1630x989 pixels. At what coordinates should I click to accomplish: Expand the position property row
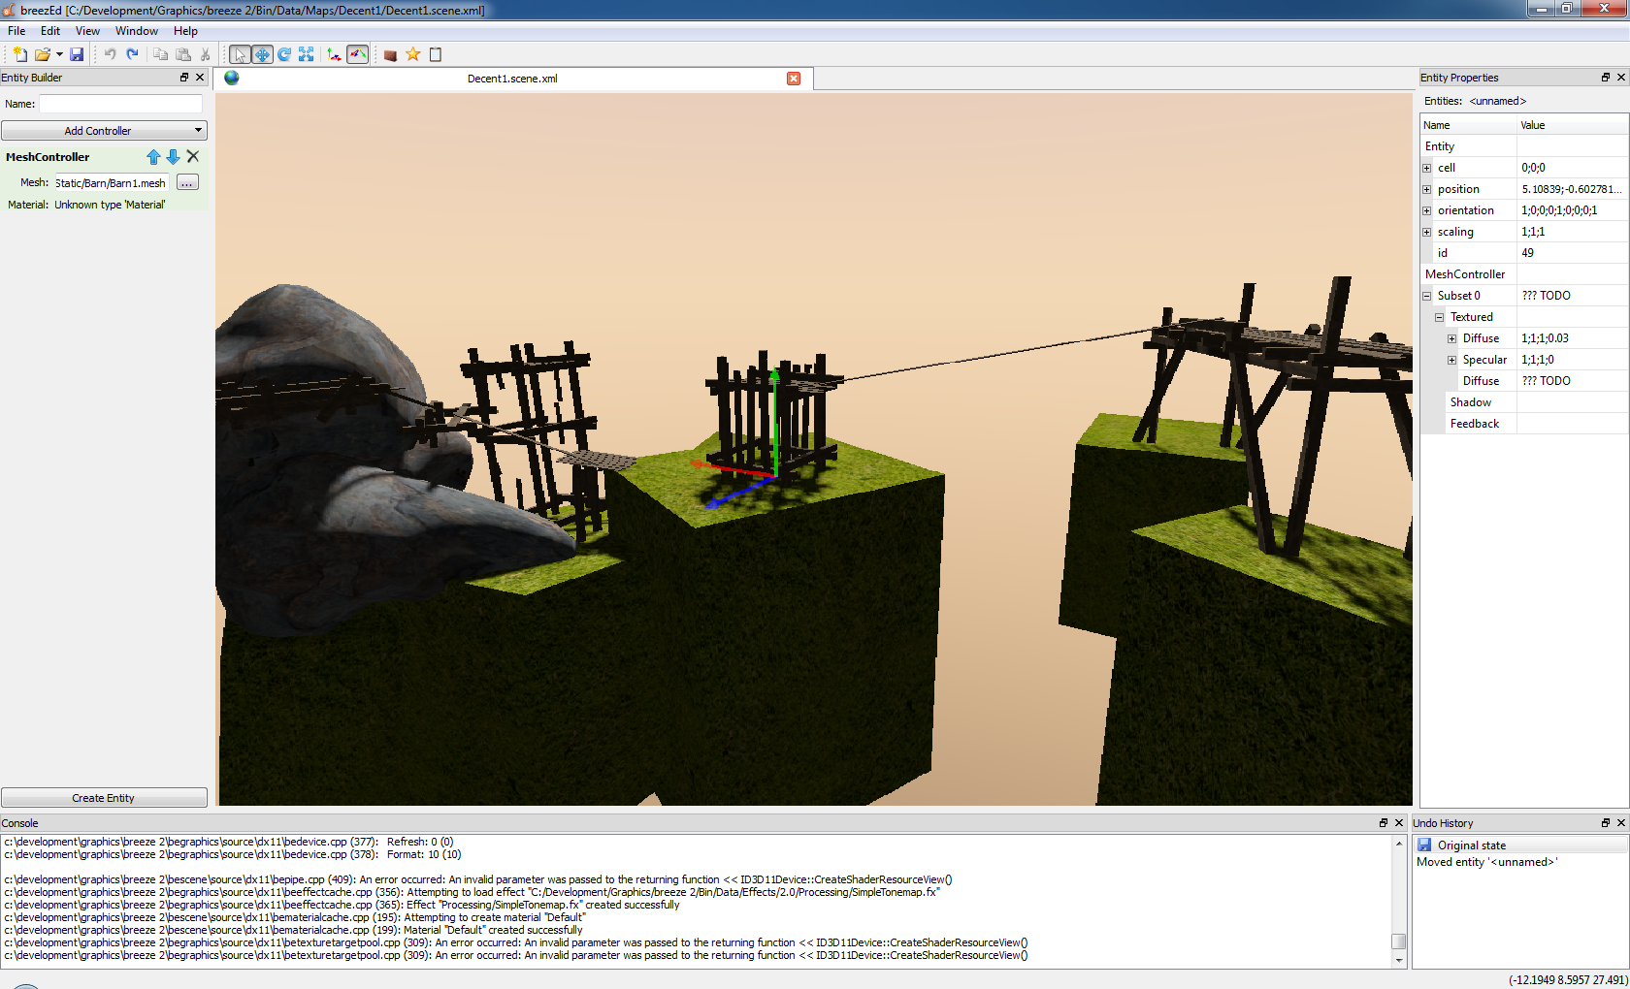[1427, 189]
